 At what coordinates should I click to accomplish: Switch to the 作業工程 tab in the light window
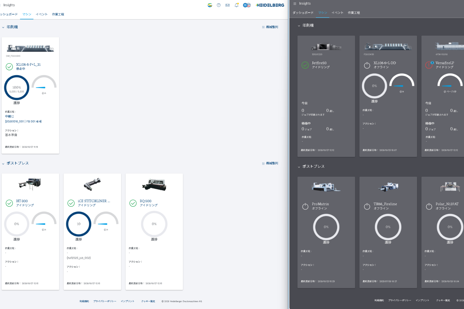click(x=58, y=15)
